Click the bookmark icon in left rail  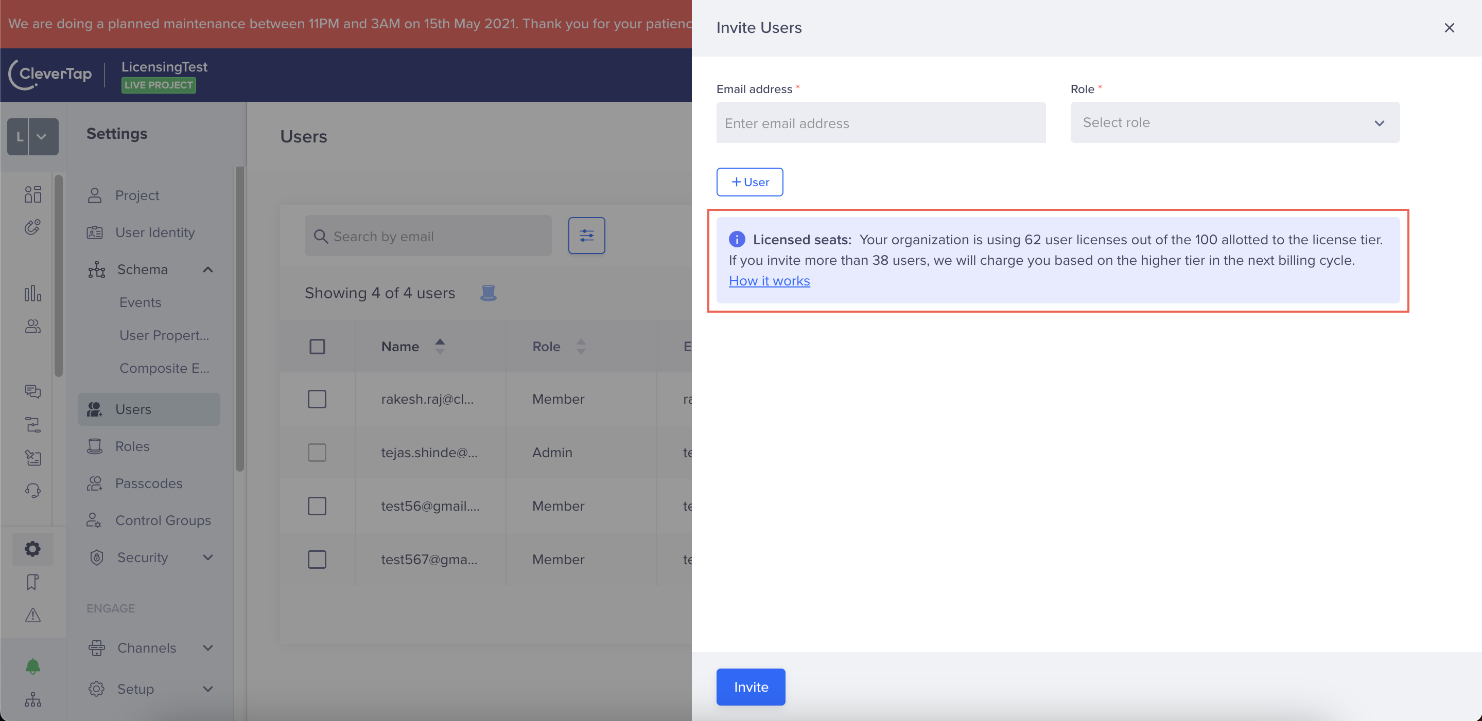[x=33, y=582]
